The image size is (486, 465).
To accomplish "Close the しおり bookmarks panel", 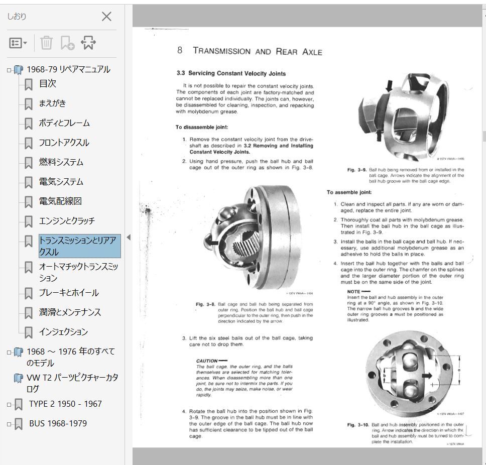I will coord(106,17).
